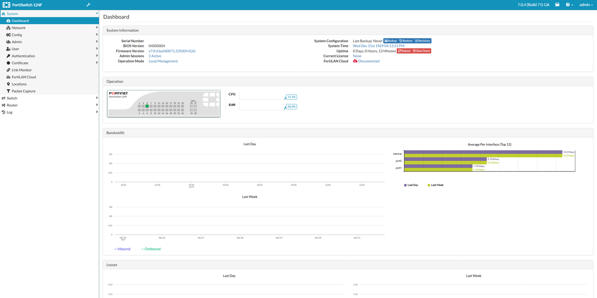597x298 pixels.
Task: Open the 2 Active admin sessions link
Action: [155, 56]
